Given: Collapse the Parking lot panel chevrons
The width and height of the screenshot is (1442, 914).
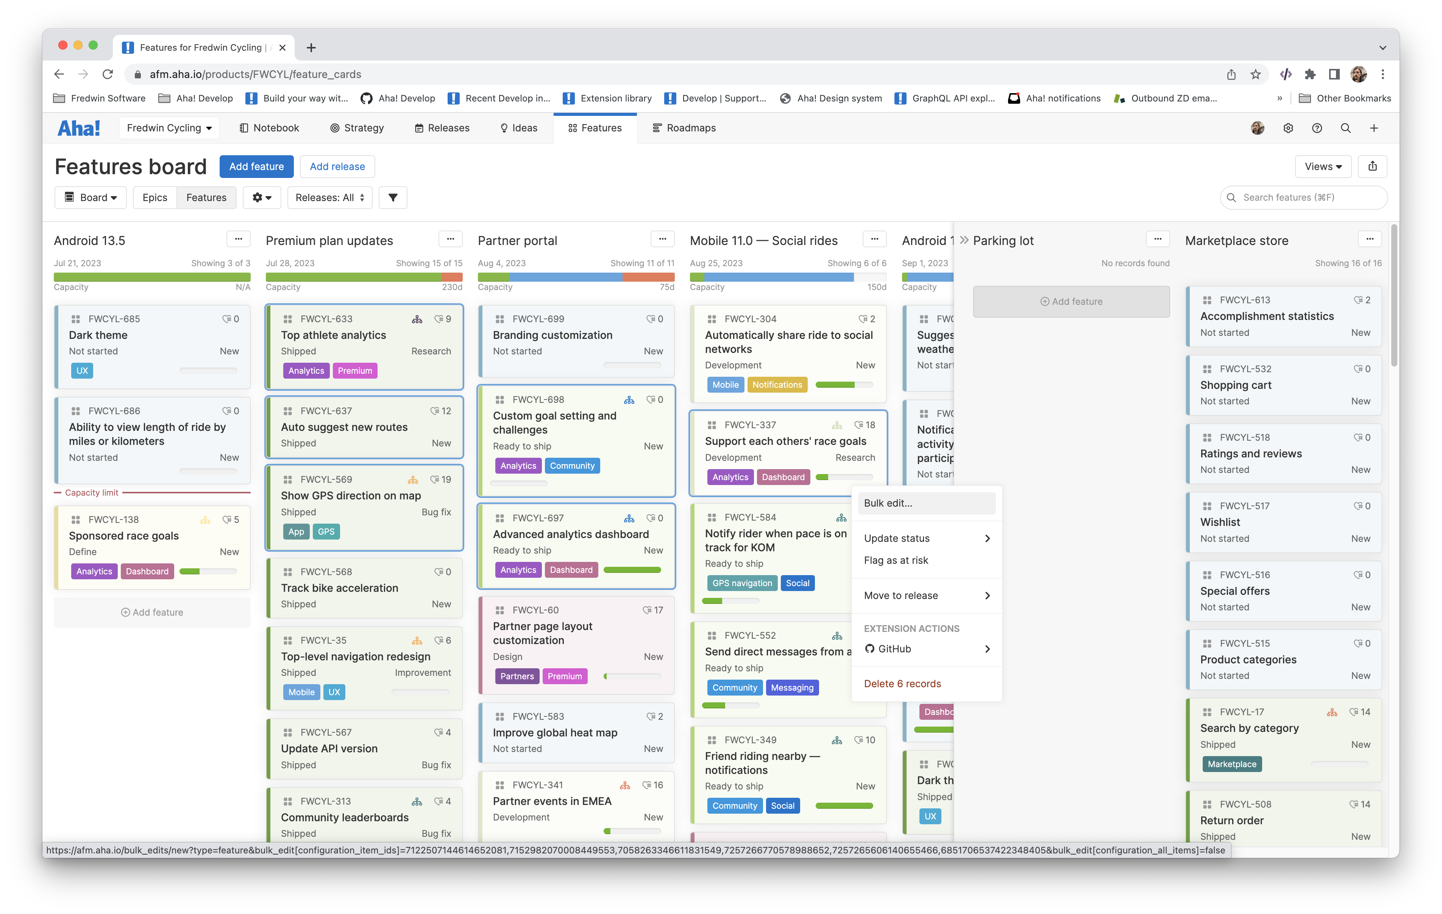Looking at the screenshot, I should (963, 240).
